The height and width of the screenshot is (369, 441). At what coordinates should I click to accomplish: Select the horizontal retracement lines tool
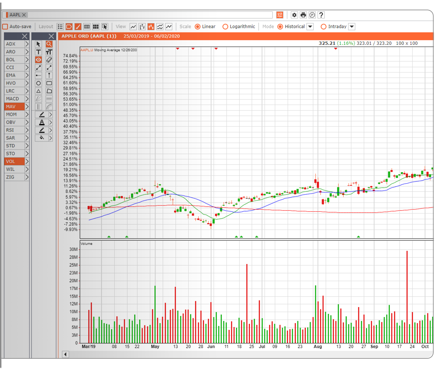(x=49, y=99)
